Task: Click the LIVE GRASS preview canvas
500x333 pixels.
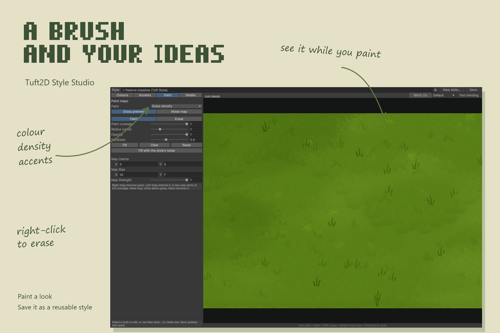Action: tap(342, 211)
